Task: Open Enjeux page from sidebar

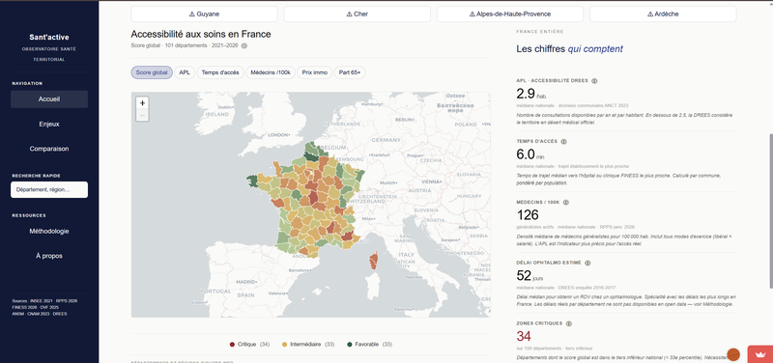Action: pos(49,124)
